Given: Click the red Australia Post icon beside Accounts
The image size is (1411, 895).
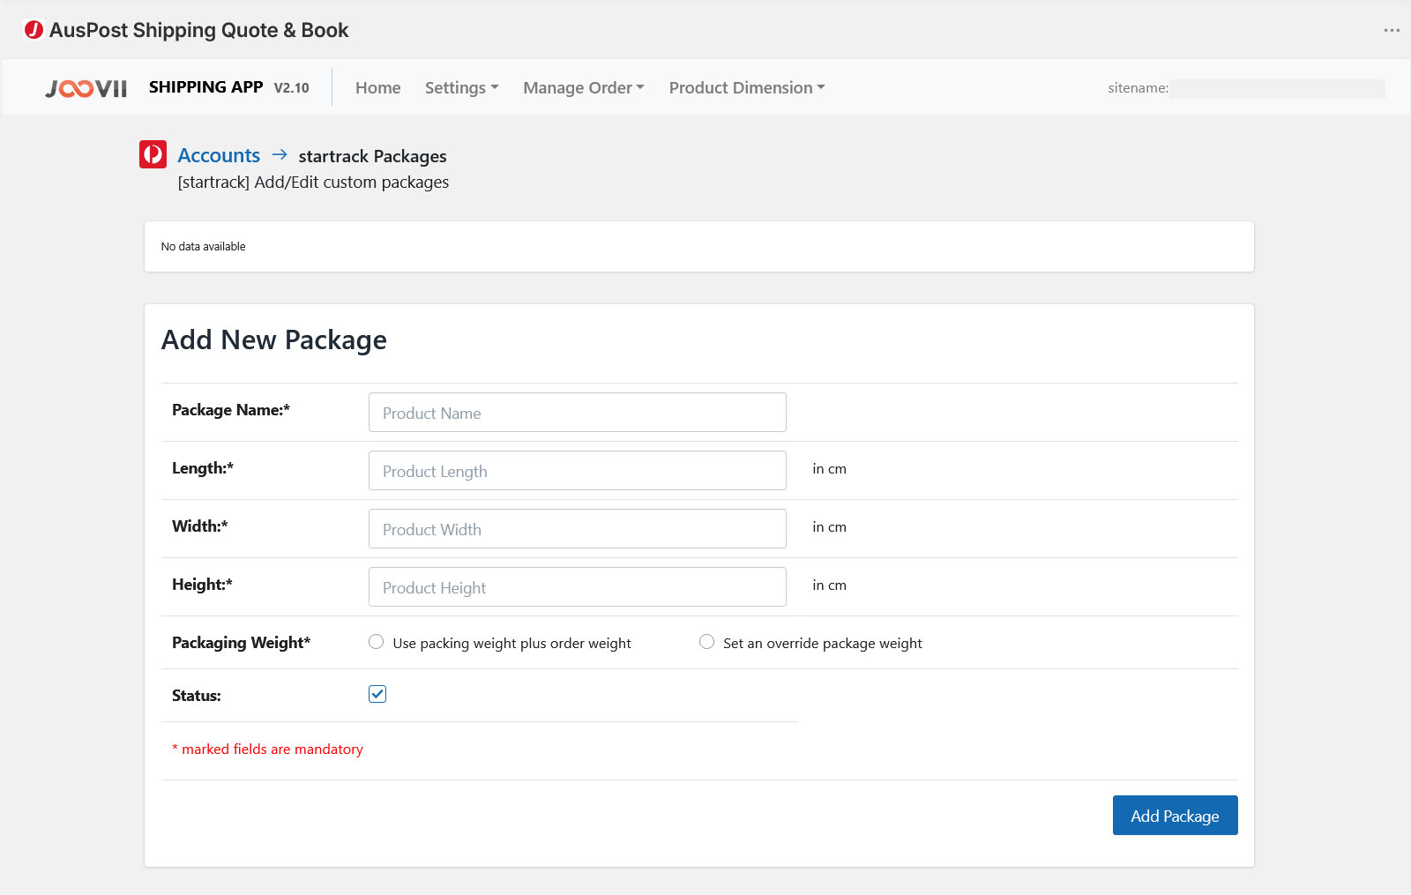Looking at the screenshot, I should [x=153, y=154].
